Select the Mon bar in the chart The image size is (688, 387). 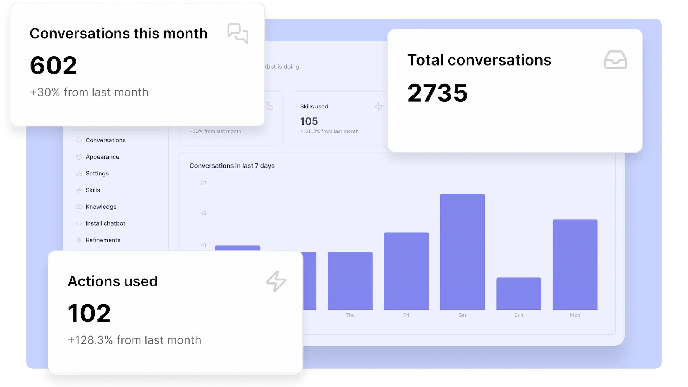pos(575,265)
